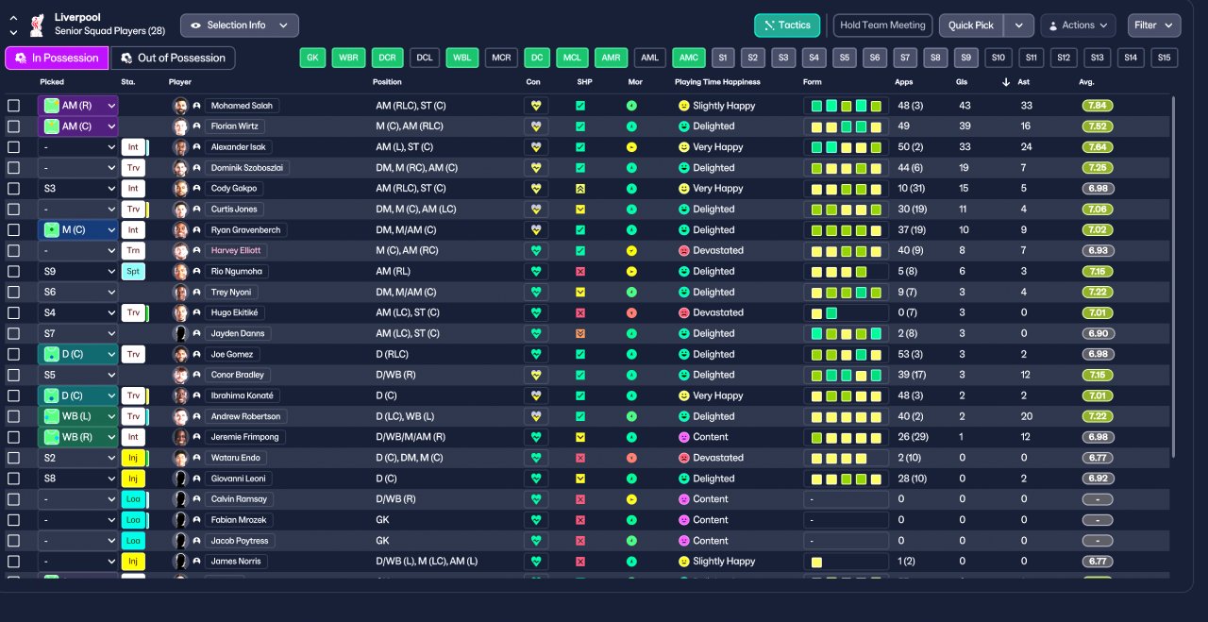Screen dimensions: 1208x622
Task: Expand the Selection Info dropdown
Action: [x=240, y=25]
